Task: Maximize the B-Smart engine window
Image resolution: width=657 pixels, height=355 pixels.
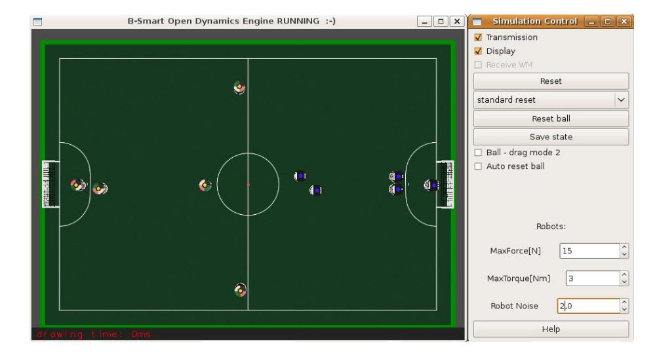Action: [441, 22]
